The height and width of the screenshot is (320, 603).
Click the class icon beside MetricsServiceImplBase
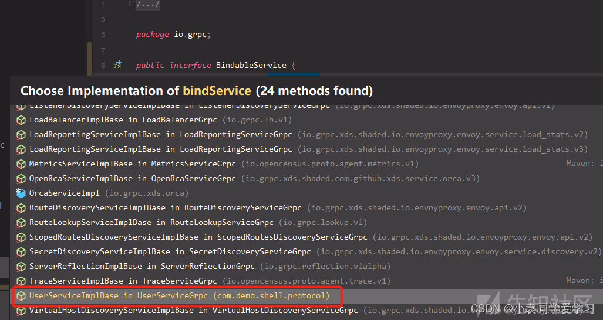tap(21, 164)
